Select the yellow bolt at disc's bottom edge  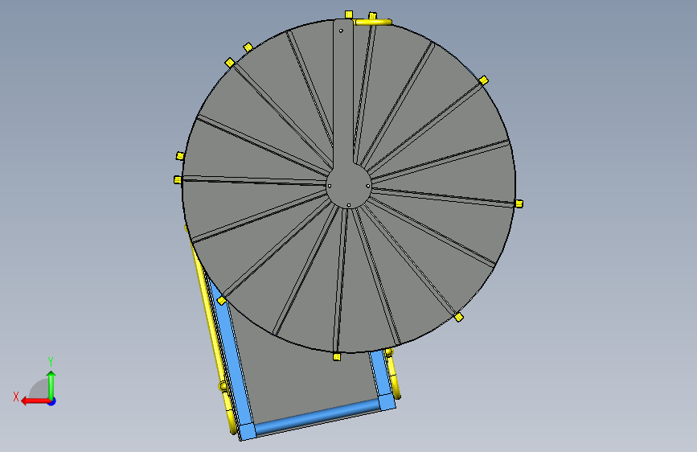coord(337,356)
